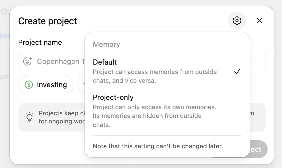Click the Memory section header
This screenshot has height=168, width=282.
[106, 45]
